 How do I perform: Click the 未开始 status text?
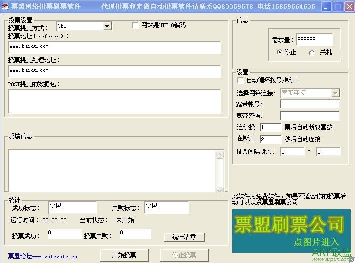tap(125, 220)
